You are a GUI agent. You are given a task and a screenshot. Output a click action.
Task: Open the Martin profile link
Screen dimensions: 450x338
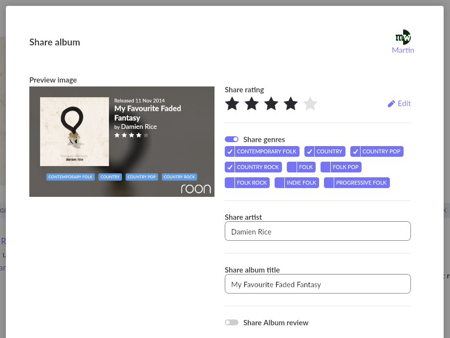(x=403, y=50)
